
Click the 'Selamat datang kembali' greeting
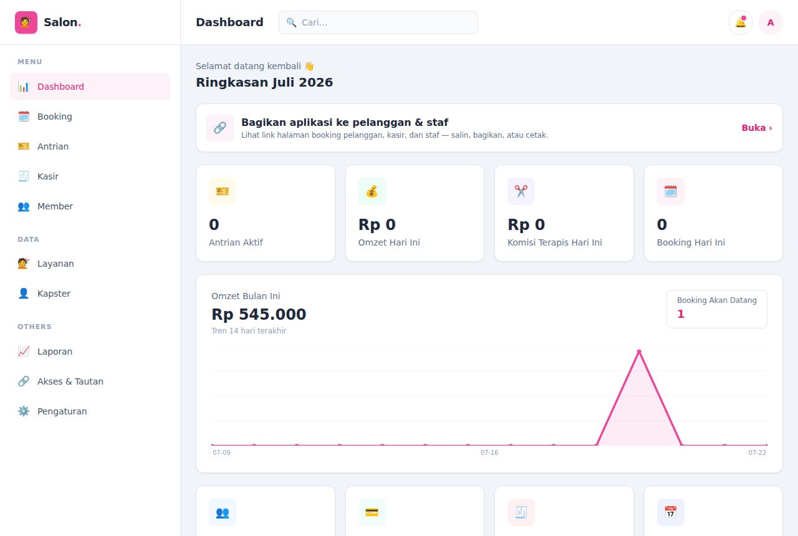[x=255, y=66]
